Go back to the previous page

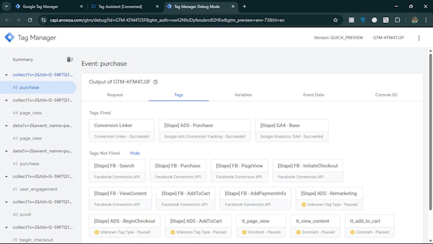(7, 20)
